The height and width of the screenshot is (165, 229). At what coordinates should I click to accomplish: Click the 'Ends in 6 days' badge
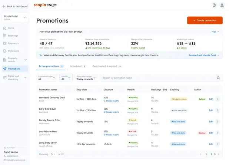(179, 99)
